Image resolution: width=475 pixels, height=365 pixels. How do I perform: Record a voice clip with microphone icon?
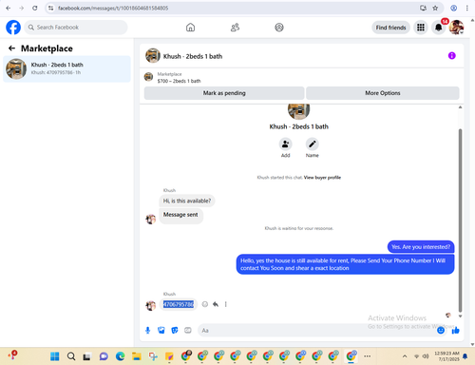point(147,331)
